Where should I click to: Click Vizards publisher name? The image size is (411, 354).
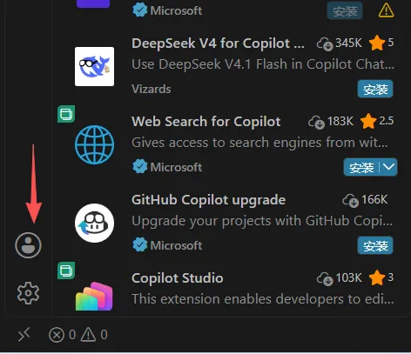click(152, 89)
